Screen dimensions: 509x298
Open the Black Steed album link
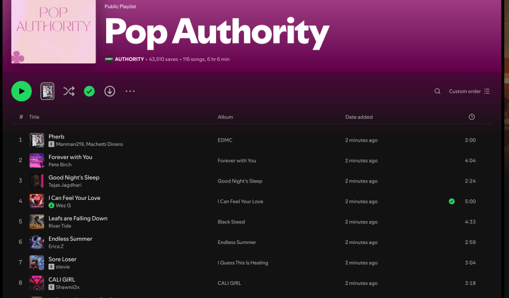tap(231, 222)
